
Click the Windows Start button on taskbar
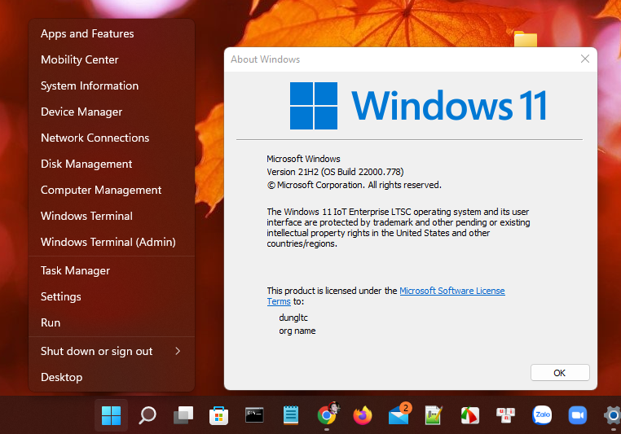(x=111, y=415)
